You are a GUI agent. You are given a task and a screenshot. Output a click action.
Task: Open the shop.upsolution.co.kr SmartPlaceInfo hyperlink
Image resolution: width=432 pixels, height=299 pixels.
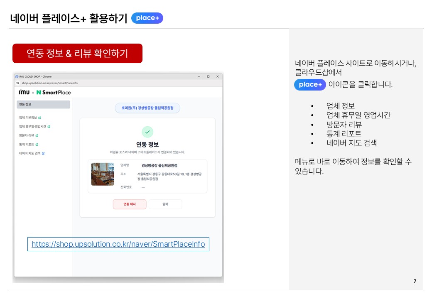click(x=118, y=244)
